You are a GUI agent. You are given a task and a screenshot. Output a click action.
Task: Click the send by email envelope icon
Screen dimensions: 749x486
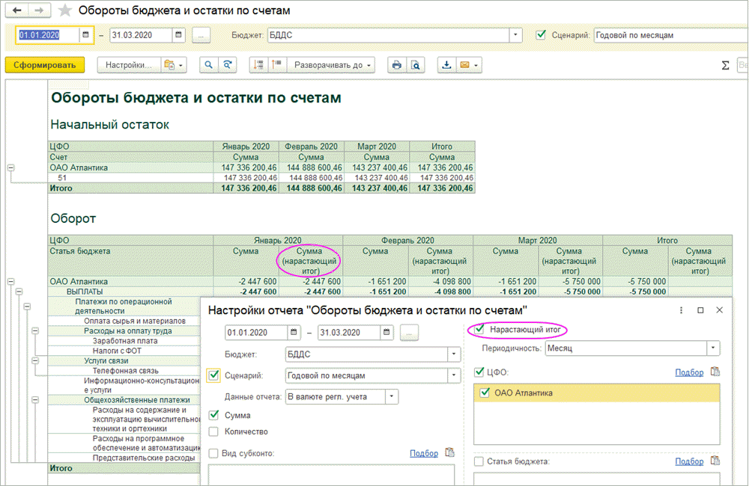click(x=464, y=65)
